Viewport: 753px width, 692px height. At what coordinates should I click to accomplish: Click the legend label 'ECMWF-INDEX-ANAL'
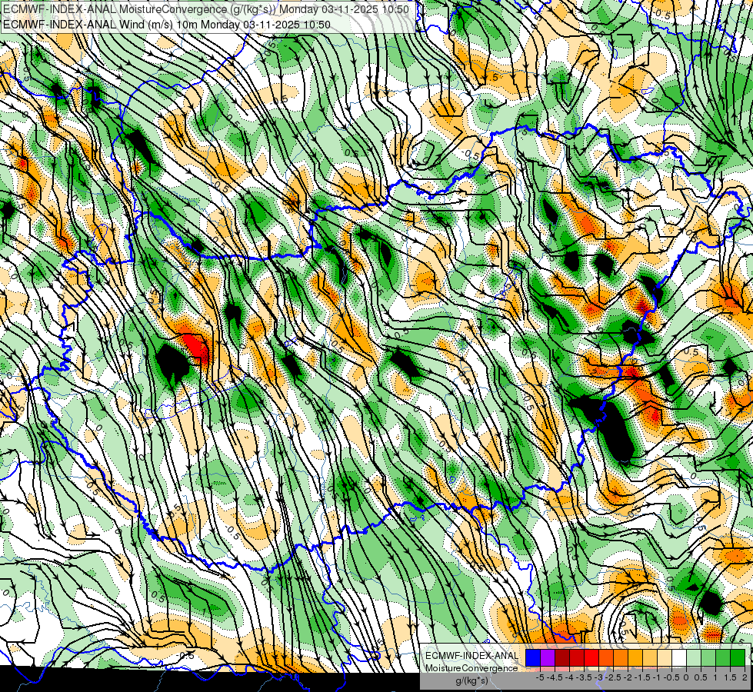pos(471,656)
